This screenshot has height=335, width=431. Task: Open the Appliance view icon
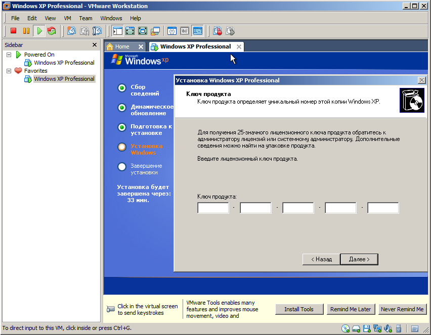[185, 31]
